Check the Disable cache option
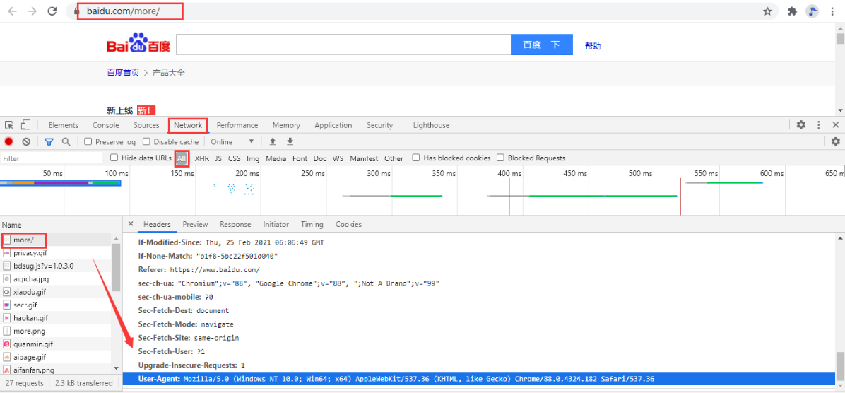Viewport: 845px width, 393px height. 147,142
